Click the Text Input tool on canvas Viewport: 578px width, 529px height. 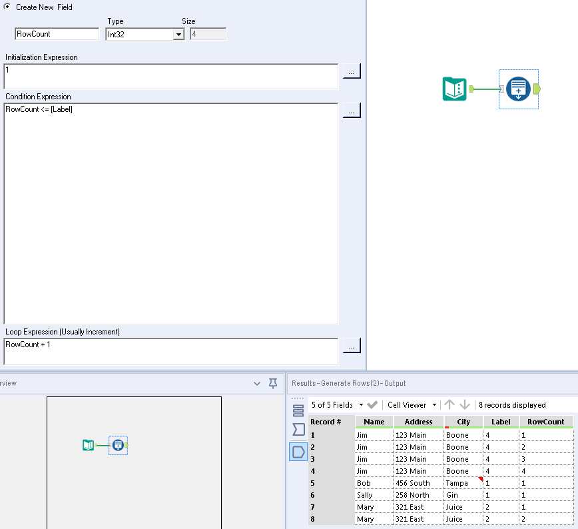point(455,89)
